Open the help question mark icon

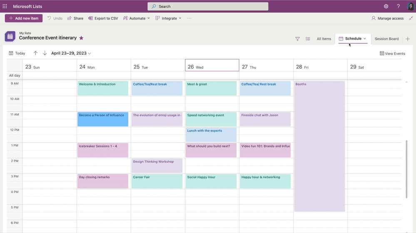pos(398,6)
